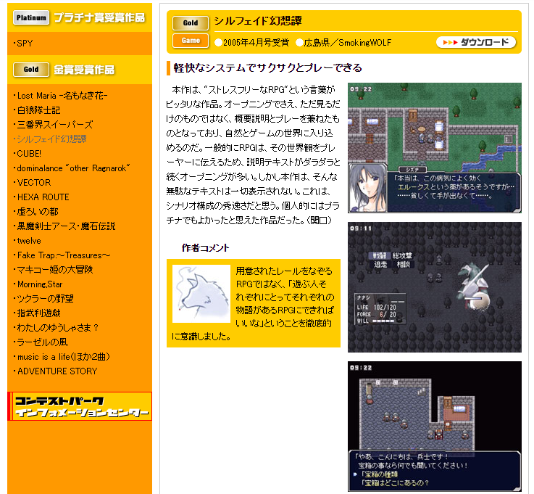
Task: Select シルフェイド幻想譚 in sidebar list
Action: pyautogui.click(x=51, y=139)
